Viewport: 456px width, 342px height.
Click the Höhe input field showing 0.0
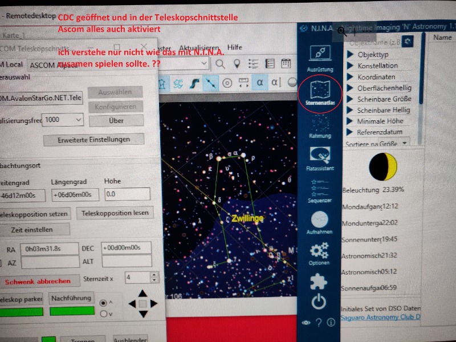click(127, 194)
